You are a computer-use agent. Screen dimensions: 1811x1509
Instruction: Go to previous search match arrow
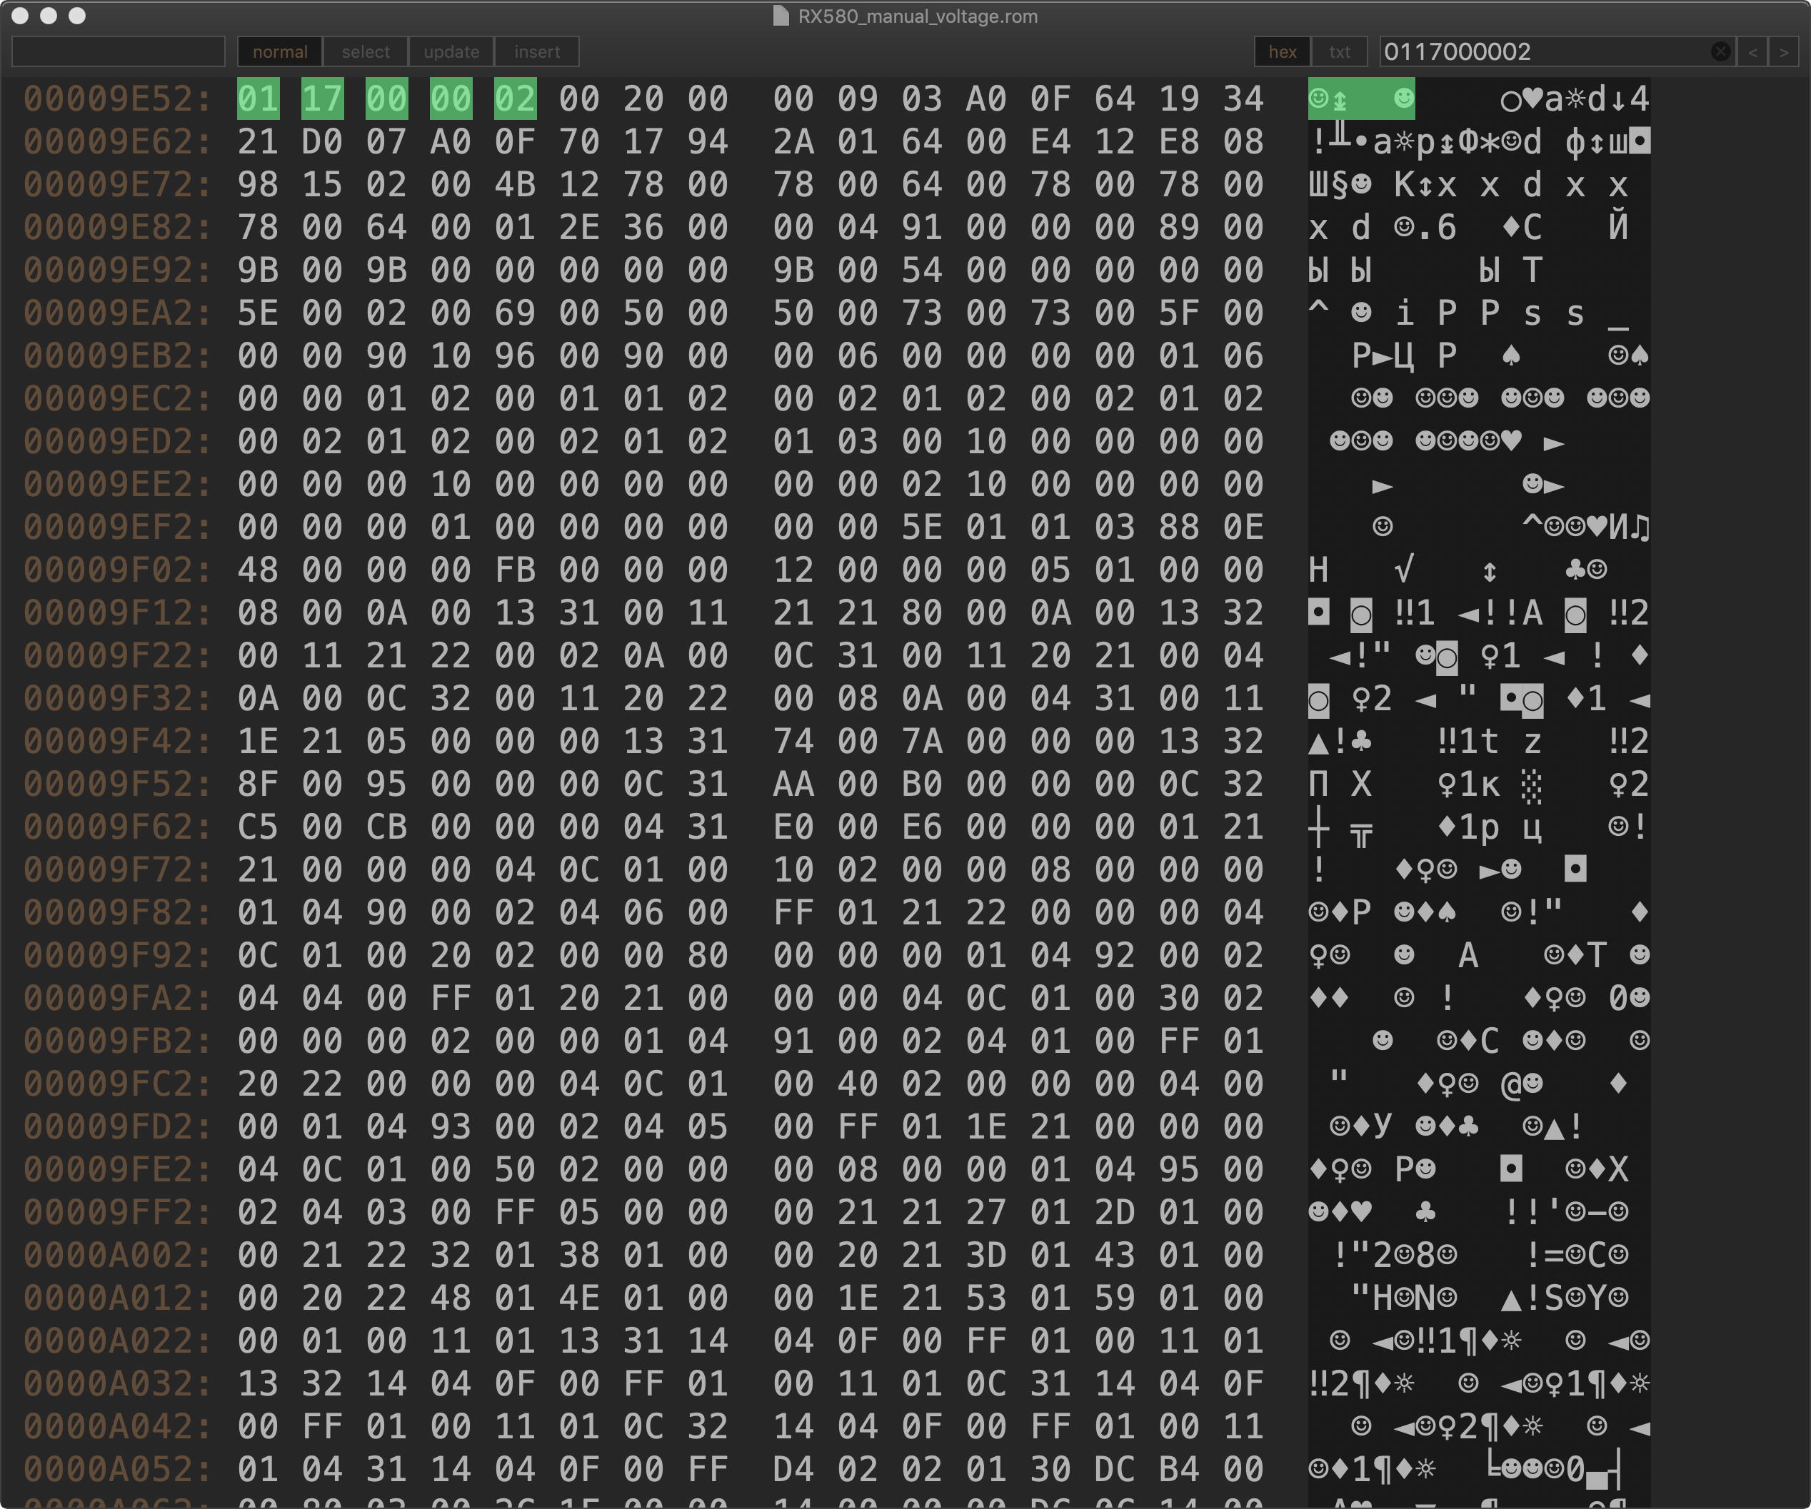[x=1752, y=51]
